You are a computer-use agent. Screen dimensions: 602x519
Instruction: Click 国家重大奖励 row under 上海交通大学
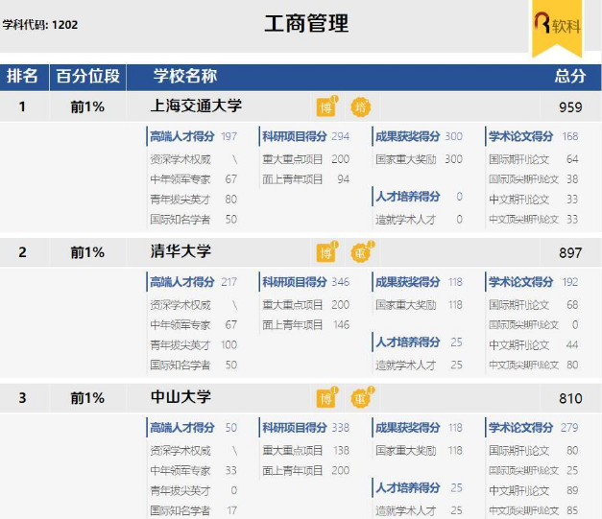point(420,159)
